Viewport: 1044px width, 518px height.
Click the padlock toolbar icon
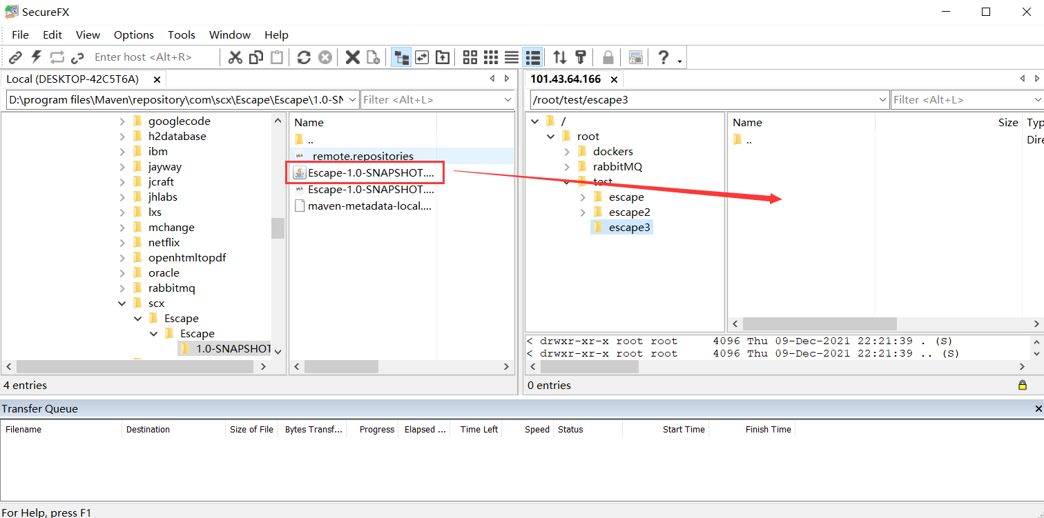click(608, 57)
